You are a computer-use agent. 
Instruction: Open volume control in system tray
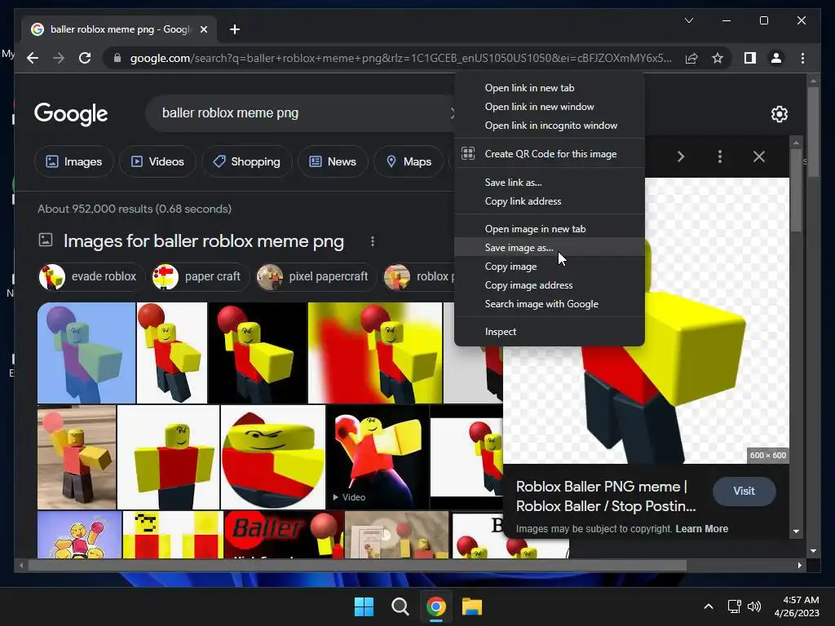pyautogui.click(x=754, y=606)
